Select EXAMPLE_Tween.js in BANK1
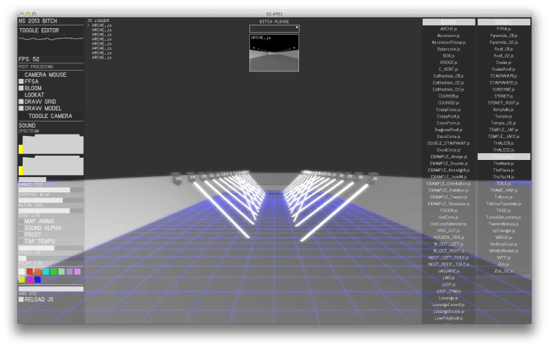The image size is (549, 348). point(449,197)
